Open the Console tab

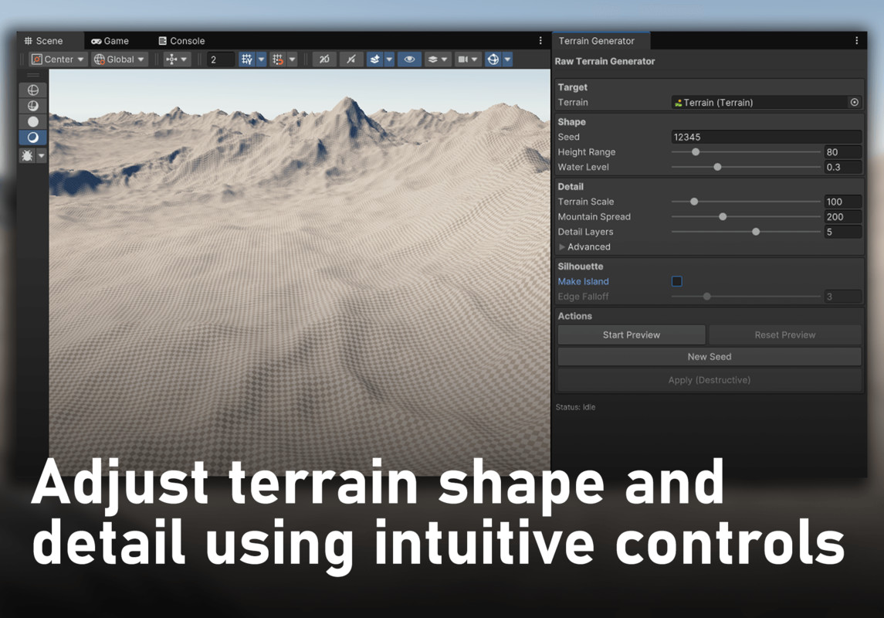[181, 40]
